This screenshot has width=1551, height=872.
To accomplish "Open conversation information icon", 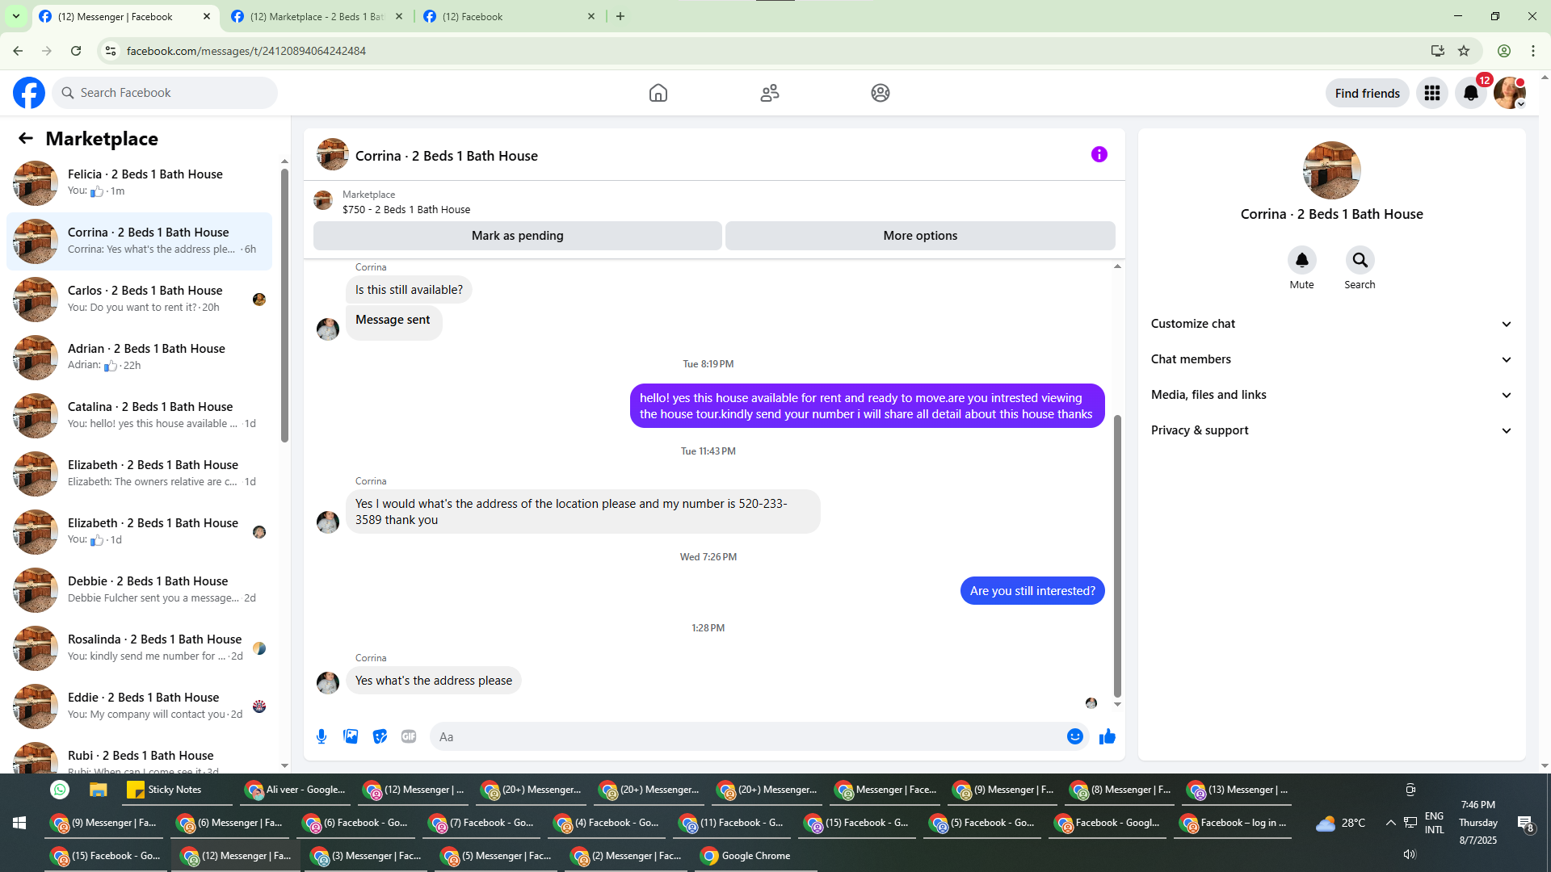I will 1099,154.
